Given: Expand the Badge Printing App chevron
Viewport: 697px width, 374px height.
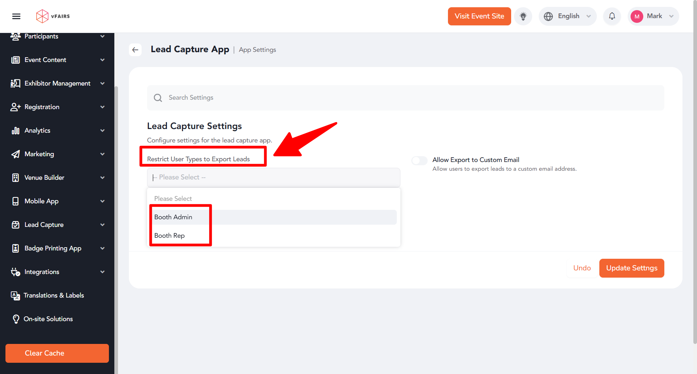Looking at the screenshot, I should [102, 248].
